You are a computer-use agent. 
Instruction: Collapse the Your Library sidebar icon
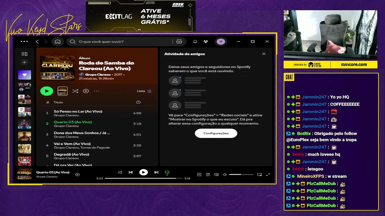(24, 54)
